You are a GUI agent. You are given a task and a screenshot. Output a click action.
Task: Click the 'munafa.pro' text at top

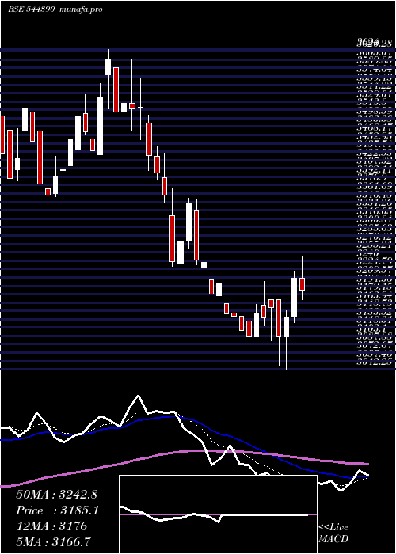[x=81, y=9]
